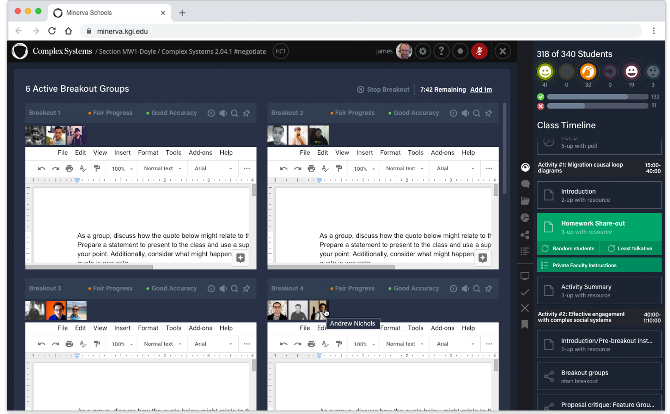Image resolution: width=670 pixels, height=414 pixels.
Task: Redo in Breakout 1 document toolbar
Action: click(x=55, y=169)
